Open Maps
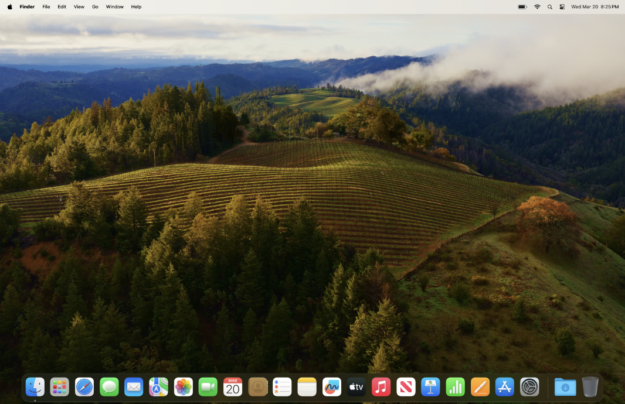625x404 pixels. pyautogui.click(x=158, y=386)
